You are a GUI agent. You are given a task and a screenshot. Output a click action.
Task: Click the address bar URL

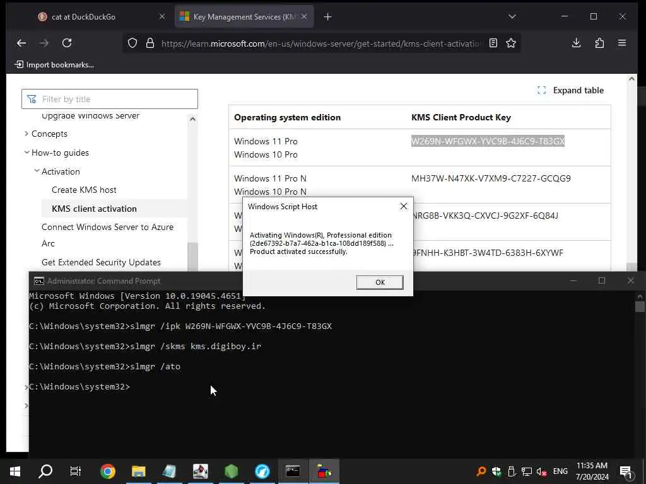coord(320,43)
